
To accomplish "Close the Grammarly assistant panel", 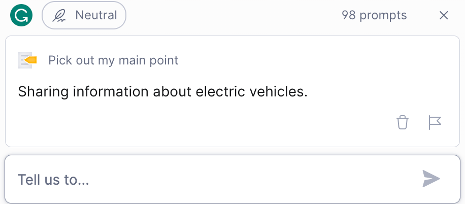I will point(444,15).
